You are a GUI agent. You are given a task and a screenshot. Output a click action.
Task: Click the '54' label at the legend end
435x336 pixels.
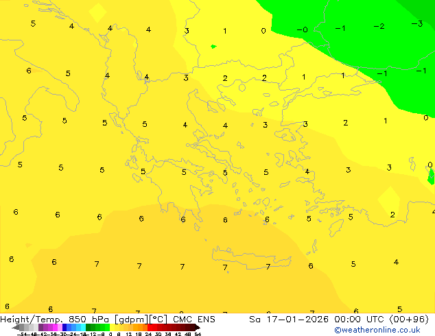[198, 334]
